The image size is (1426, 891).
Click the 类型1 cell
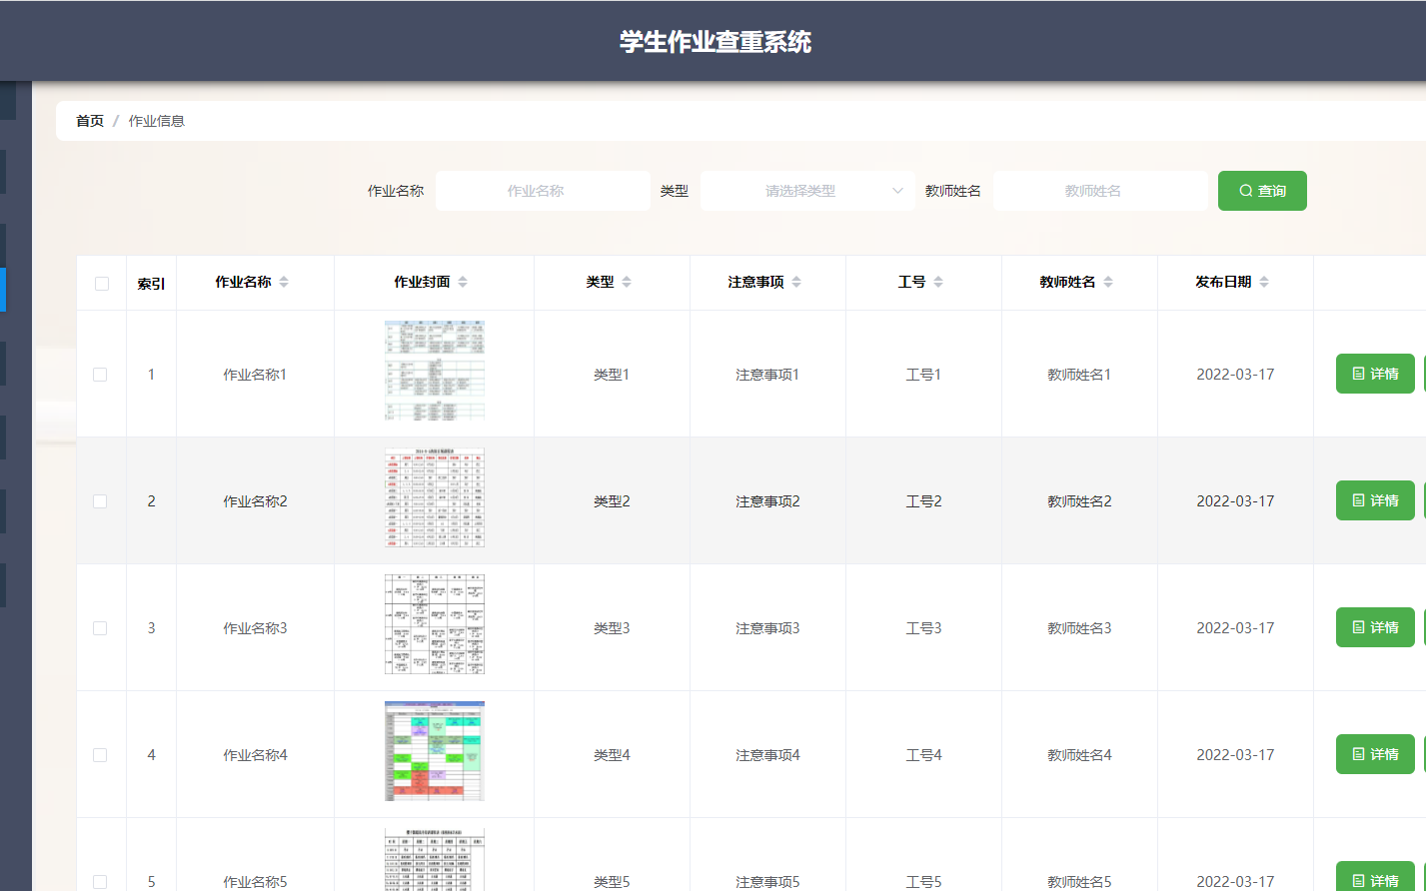[x=612, y=375]
